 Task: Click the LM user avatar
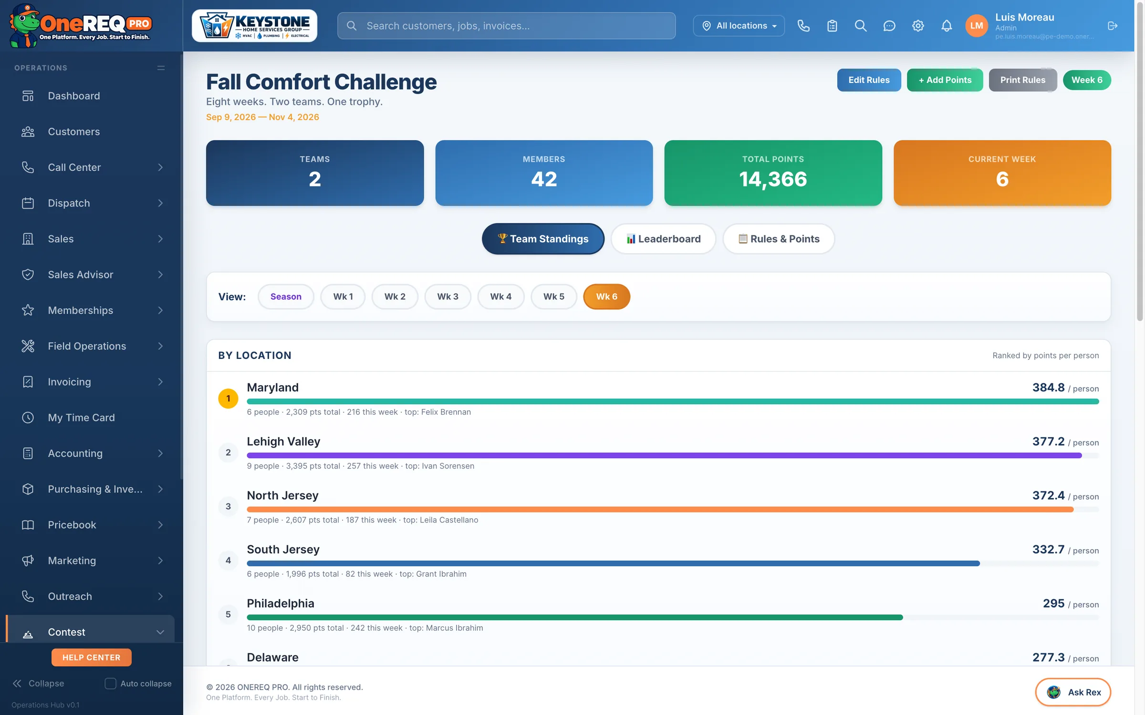point(976,26)
